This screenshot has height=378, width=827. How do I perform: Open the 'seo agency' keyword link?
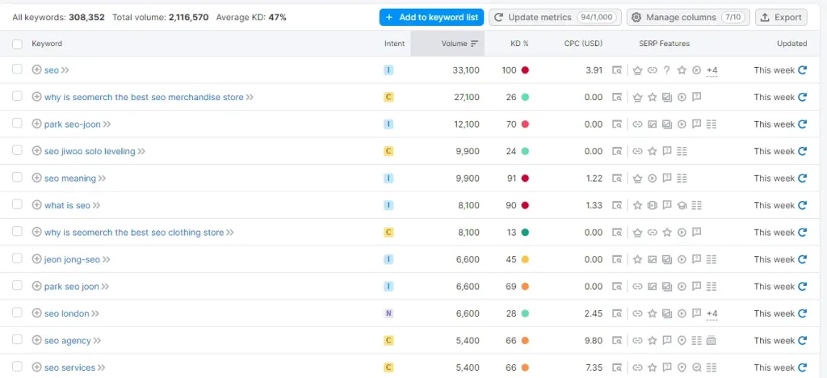tap(67, 341)
